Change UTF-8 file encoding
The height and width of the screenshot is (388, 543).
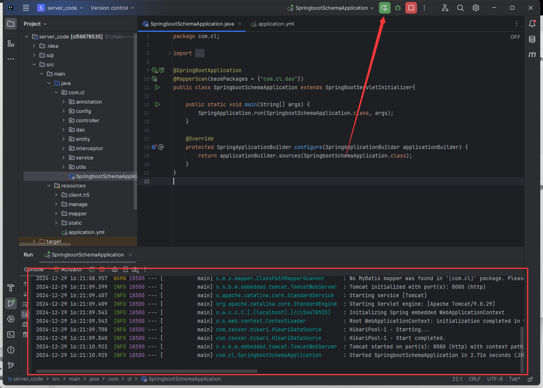(x=495, y=379)
